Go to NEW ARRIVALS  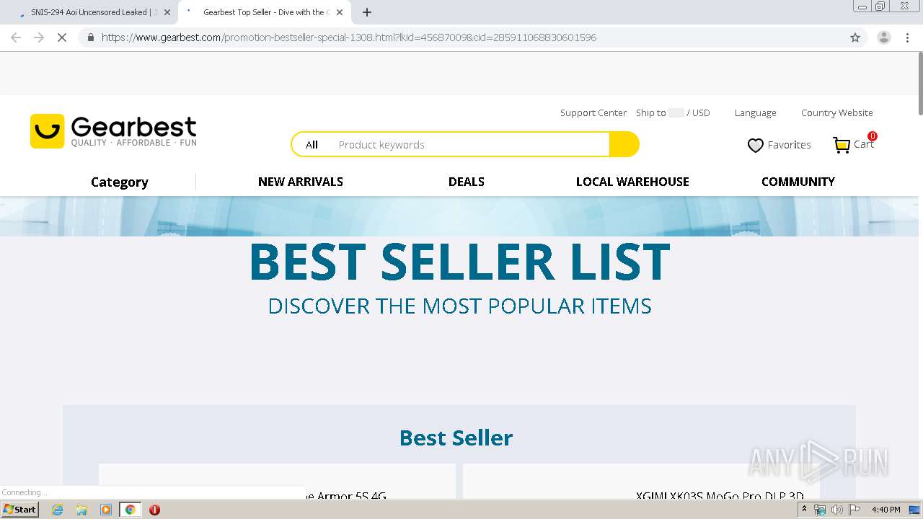coord(301,182)
